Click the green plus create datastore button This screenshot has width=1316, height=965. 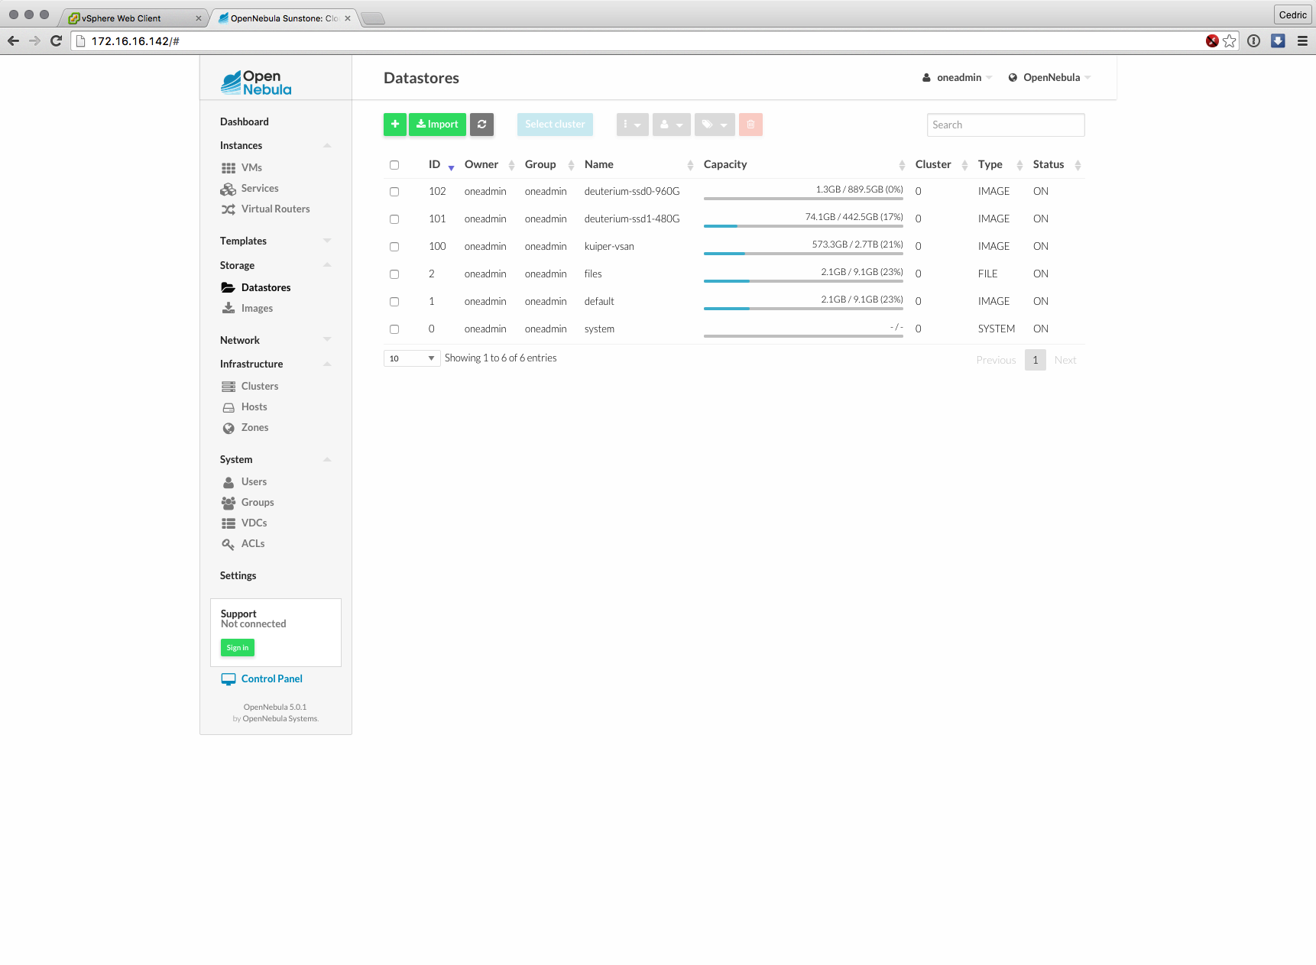pos(394,125)
